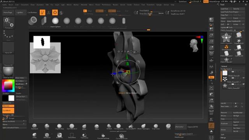The image size is (249, 140).
Task: Open the Zplugin menu
Action: click(x=159, y=5)
